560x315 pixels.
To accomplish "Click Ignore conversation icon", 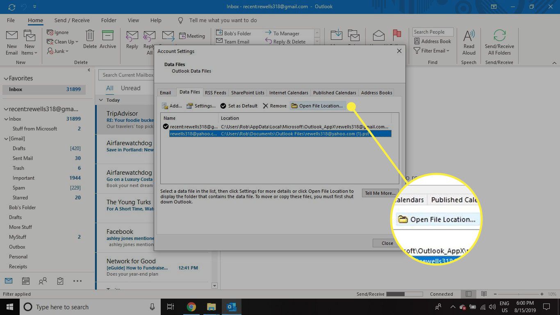I will click(x=50, y=32).
